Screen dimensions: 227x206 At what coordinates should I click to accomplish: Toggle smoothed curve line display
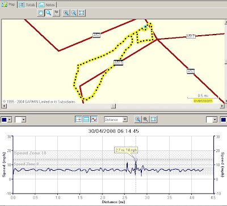coord(94,119)
